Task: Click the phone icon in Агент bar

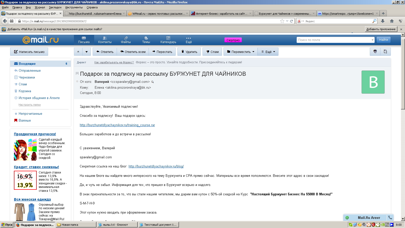Action: 390,218
